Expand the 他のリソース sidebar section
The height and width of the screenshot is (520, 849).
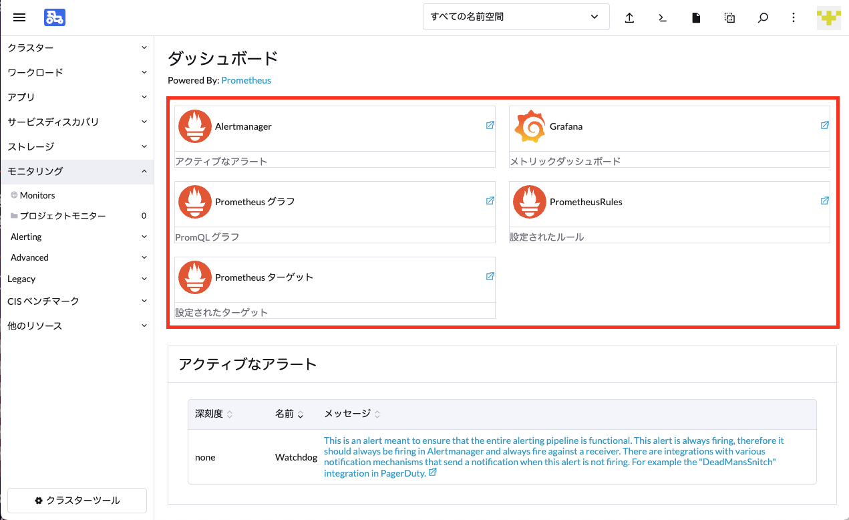pyautogui.click(x=77, y=326)
